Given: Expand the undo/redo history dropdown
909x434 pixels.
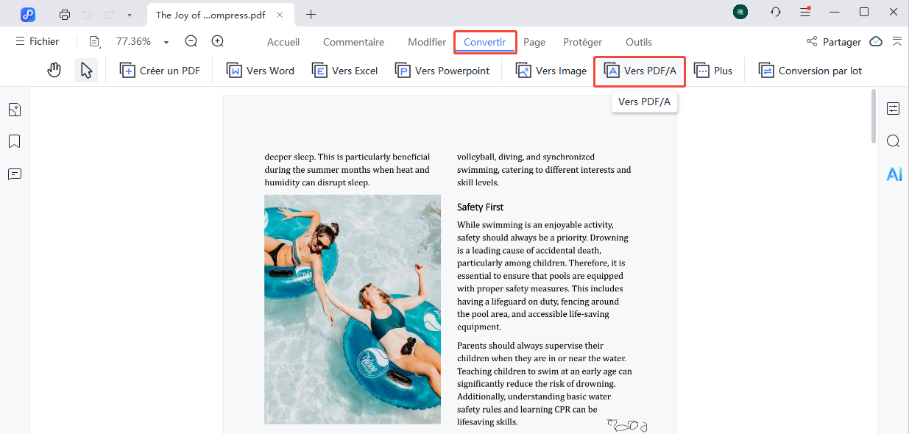Looking at the screenshot, I should click(x=128, y=14).
